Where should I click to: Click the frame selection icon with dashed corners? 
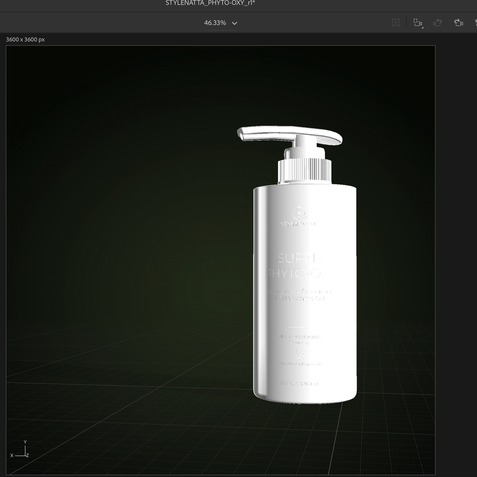click(x=396, y=22)
